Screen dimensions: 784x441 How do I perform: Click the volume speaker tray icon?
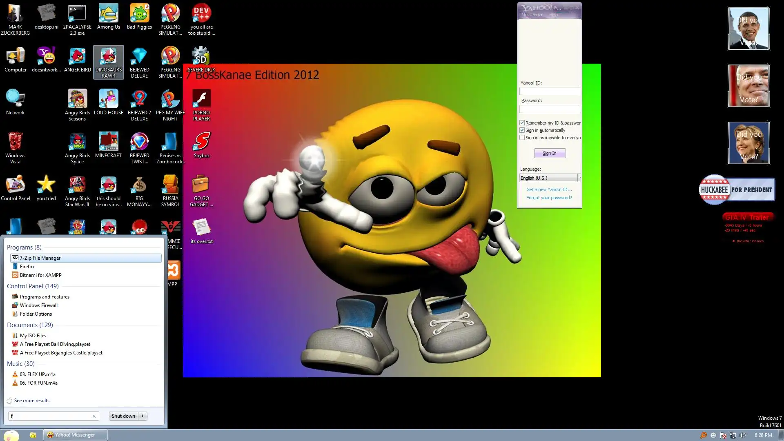742,435
